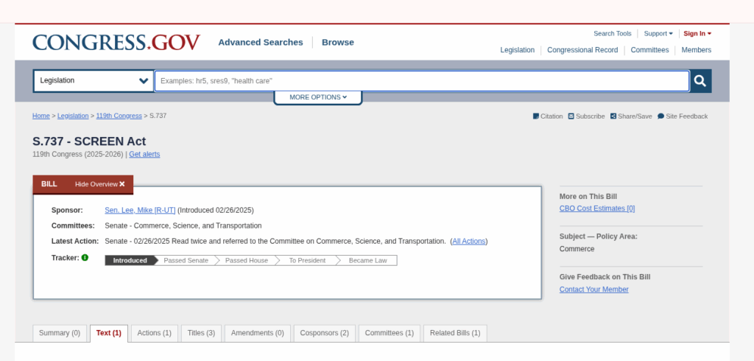This screenshot has height=361, width=754.
Task: Open the Sign In dropdown
Action: click(697, 34)
